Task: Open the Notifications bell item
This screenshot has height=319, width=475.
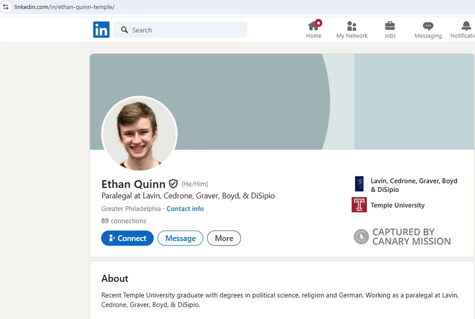Action: 463,30
